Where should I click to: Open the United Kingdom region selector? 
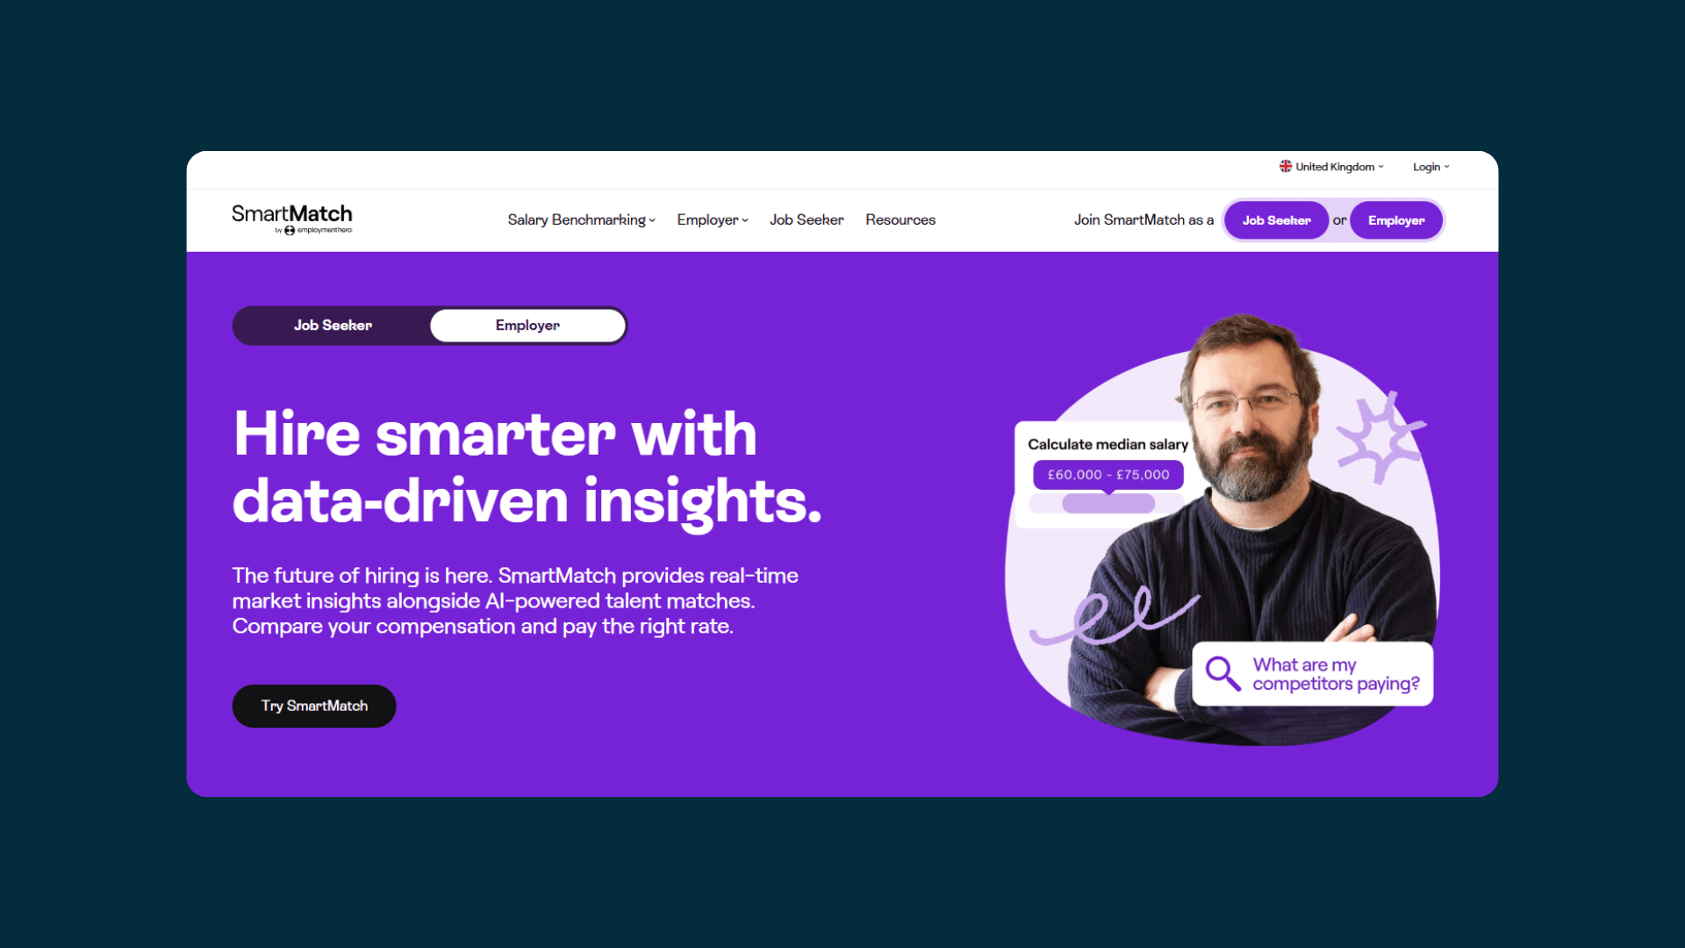point(1331,167)
